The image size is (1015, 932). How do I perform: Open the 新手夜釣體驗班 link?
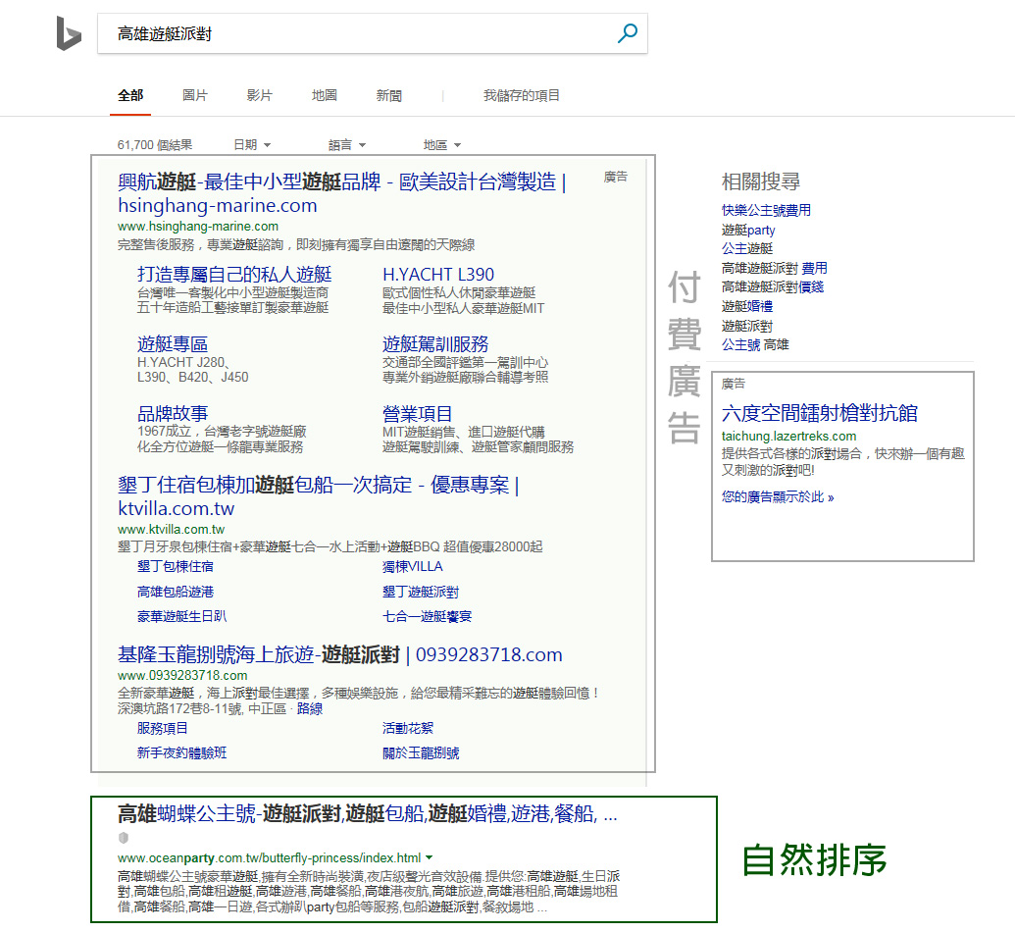[181, 753]
